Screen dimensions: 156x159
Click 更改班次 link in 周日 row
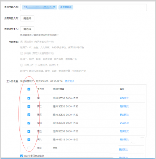pos(123,149)
